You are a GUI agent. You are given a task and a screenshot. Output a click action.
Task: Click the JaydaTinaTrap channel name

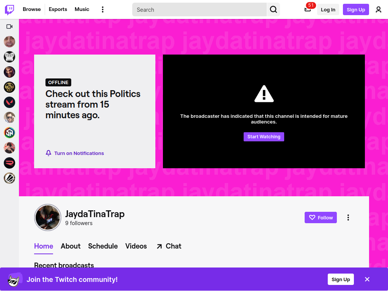(95, 214)
